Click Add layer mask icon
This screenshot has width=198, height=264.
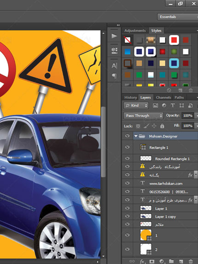click(x=152, y=261)
